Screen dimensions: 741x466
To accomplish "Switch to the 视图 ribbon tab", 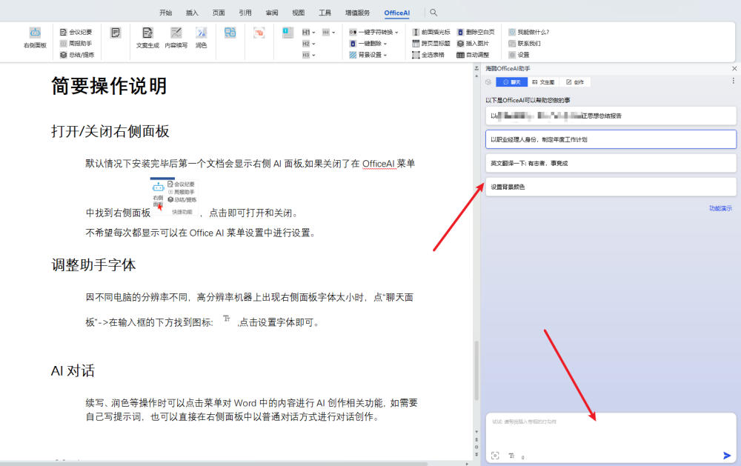I will [298, 13].
